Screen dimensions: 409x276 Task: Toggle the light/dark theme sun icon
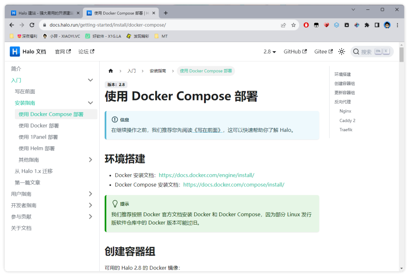point(342,51)
